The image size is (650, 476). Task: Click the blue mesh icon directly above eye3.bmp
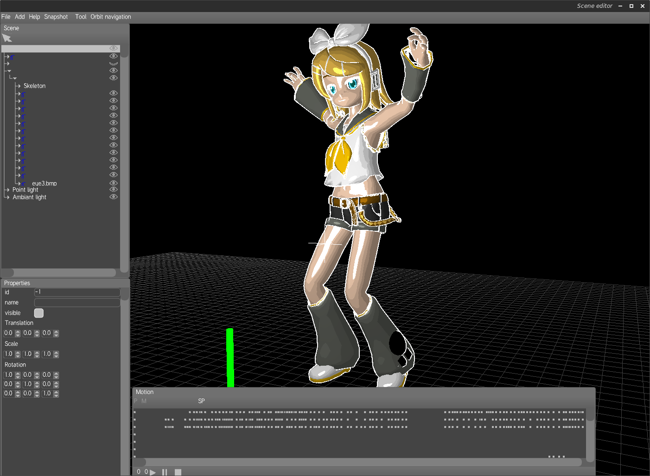[x=23, y=176]
